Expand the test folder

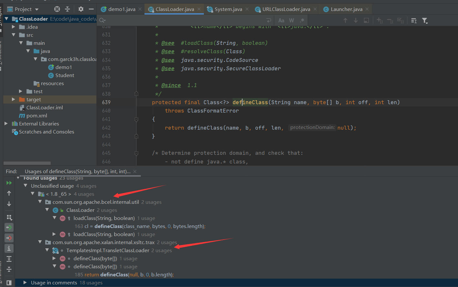point(21,91)
